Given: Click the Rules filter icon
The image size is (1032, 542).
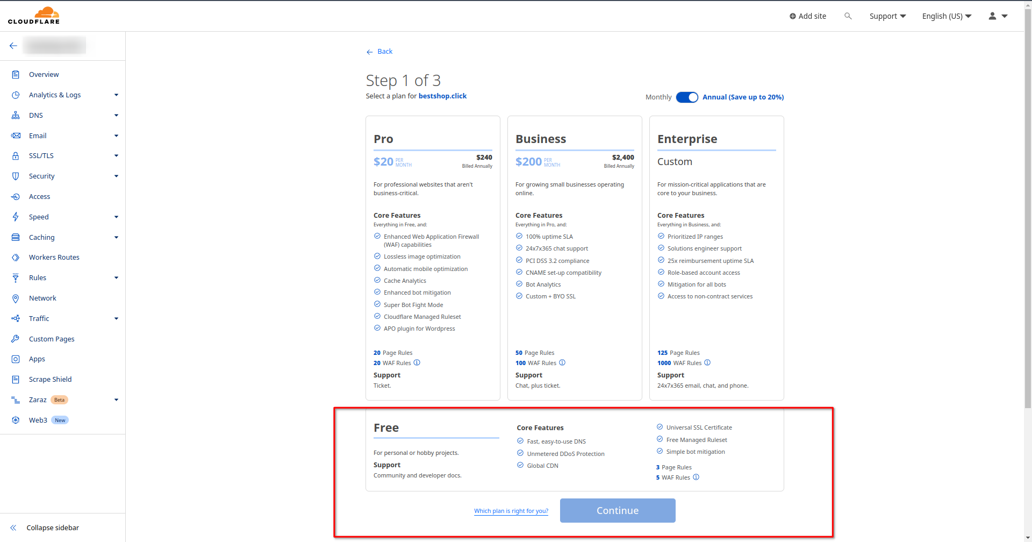Looking at the screenshot, I should point(16,278).
